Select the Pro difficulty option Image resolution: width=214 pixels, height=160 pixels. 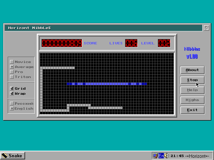click(12, 72)
